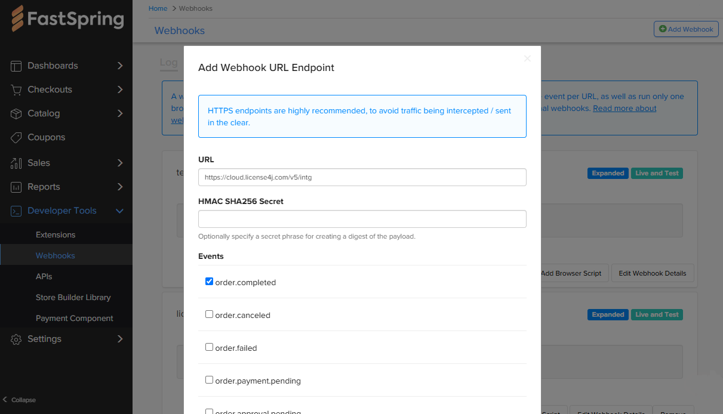
Task: Click the order.failed event label
Action: 236,348
